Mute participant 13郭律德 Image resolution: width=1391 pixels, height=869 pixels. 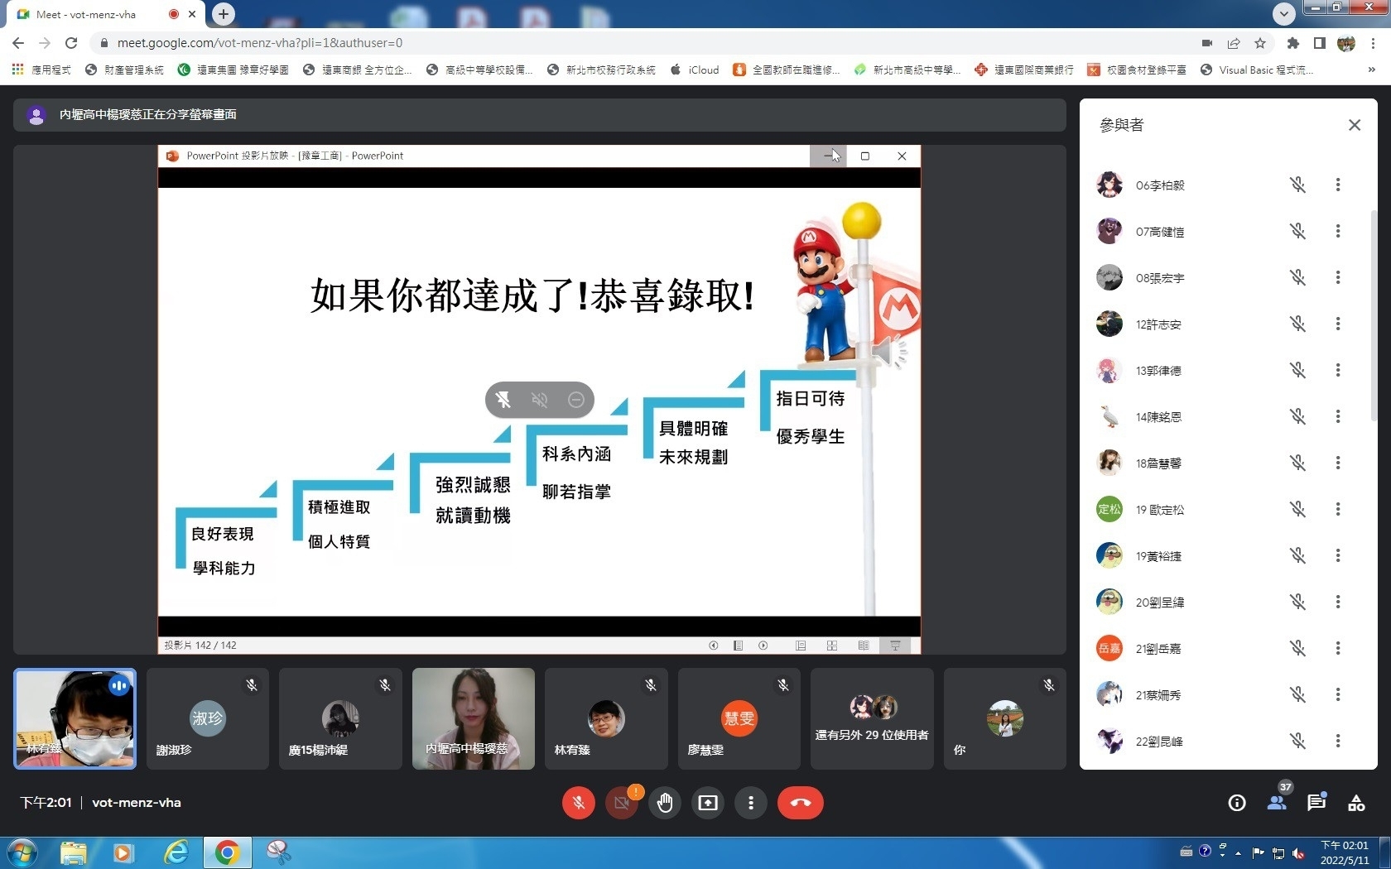tap(1298, 370)
